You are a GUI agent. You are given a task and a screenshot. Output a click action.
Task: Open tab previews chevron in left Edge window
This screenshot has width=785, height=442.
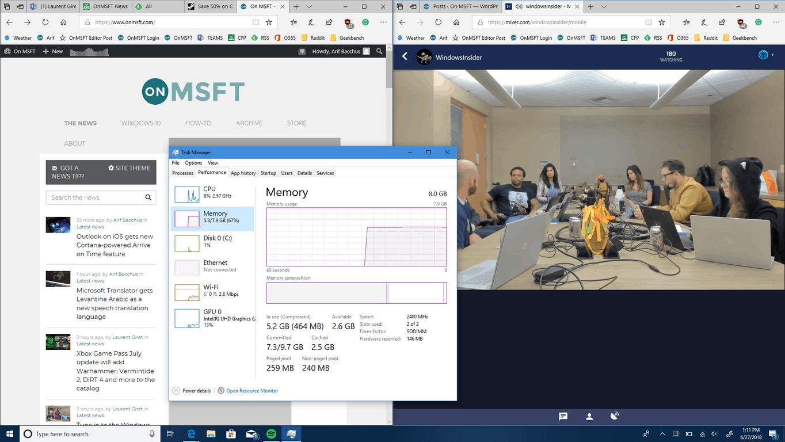click(310, 7)
